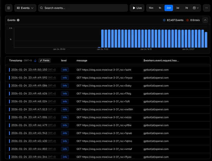Open the log row at 23:49:48:024
Viewport: 212px width, 161px height.
click(x=108, y=102)
